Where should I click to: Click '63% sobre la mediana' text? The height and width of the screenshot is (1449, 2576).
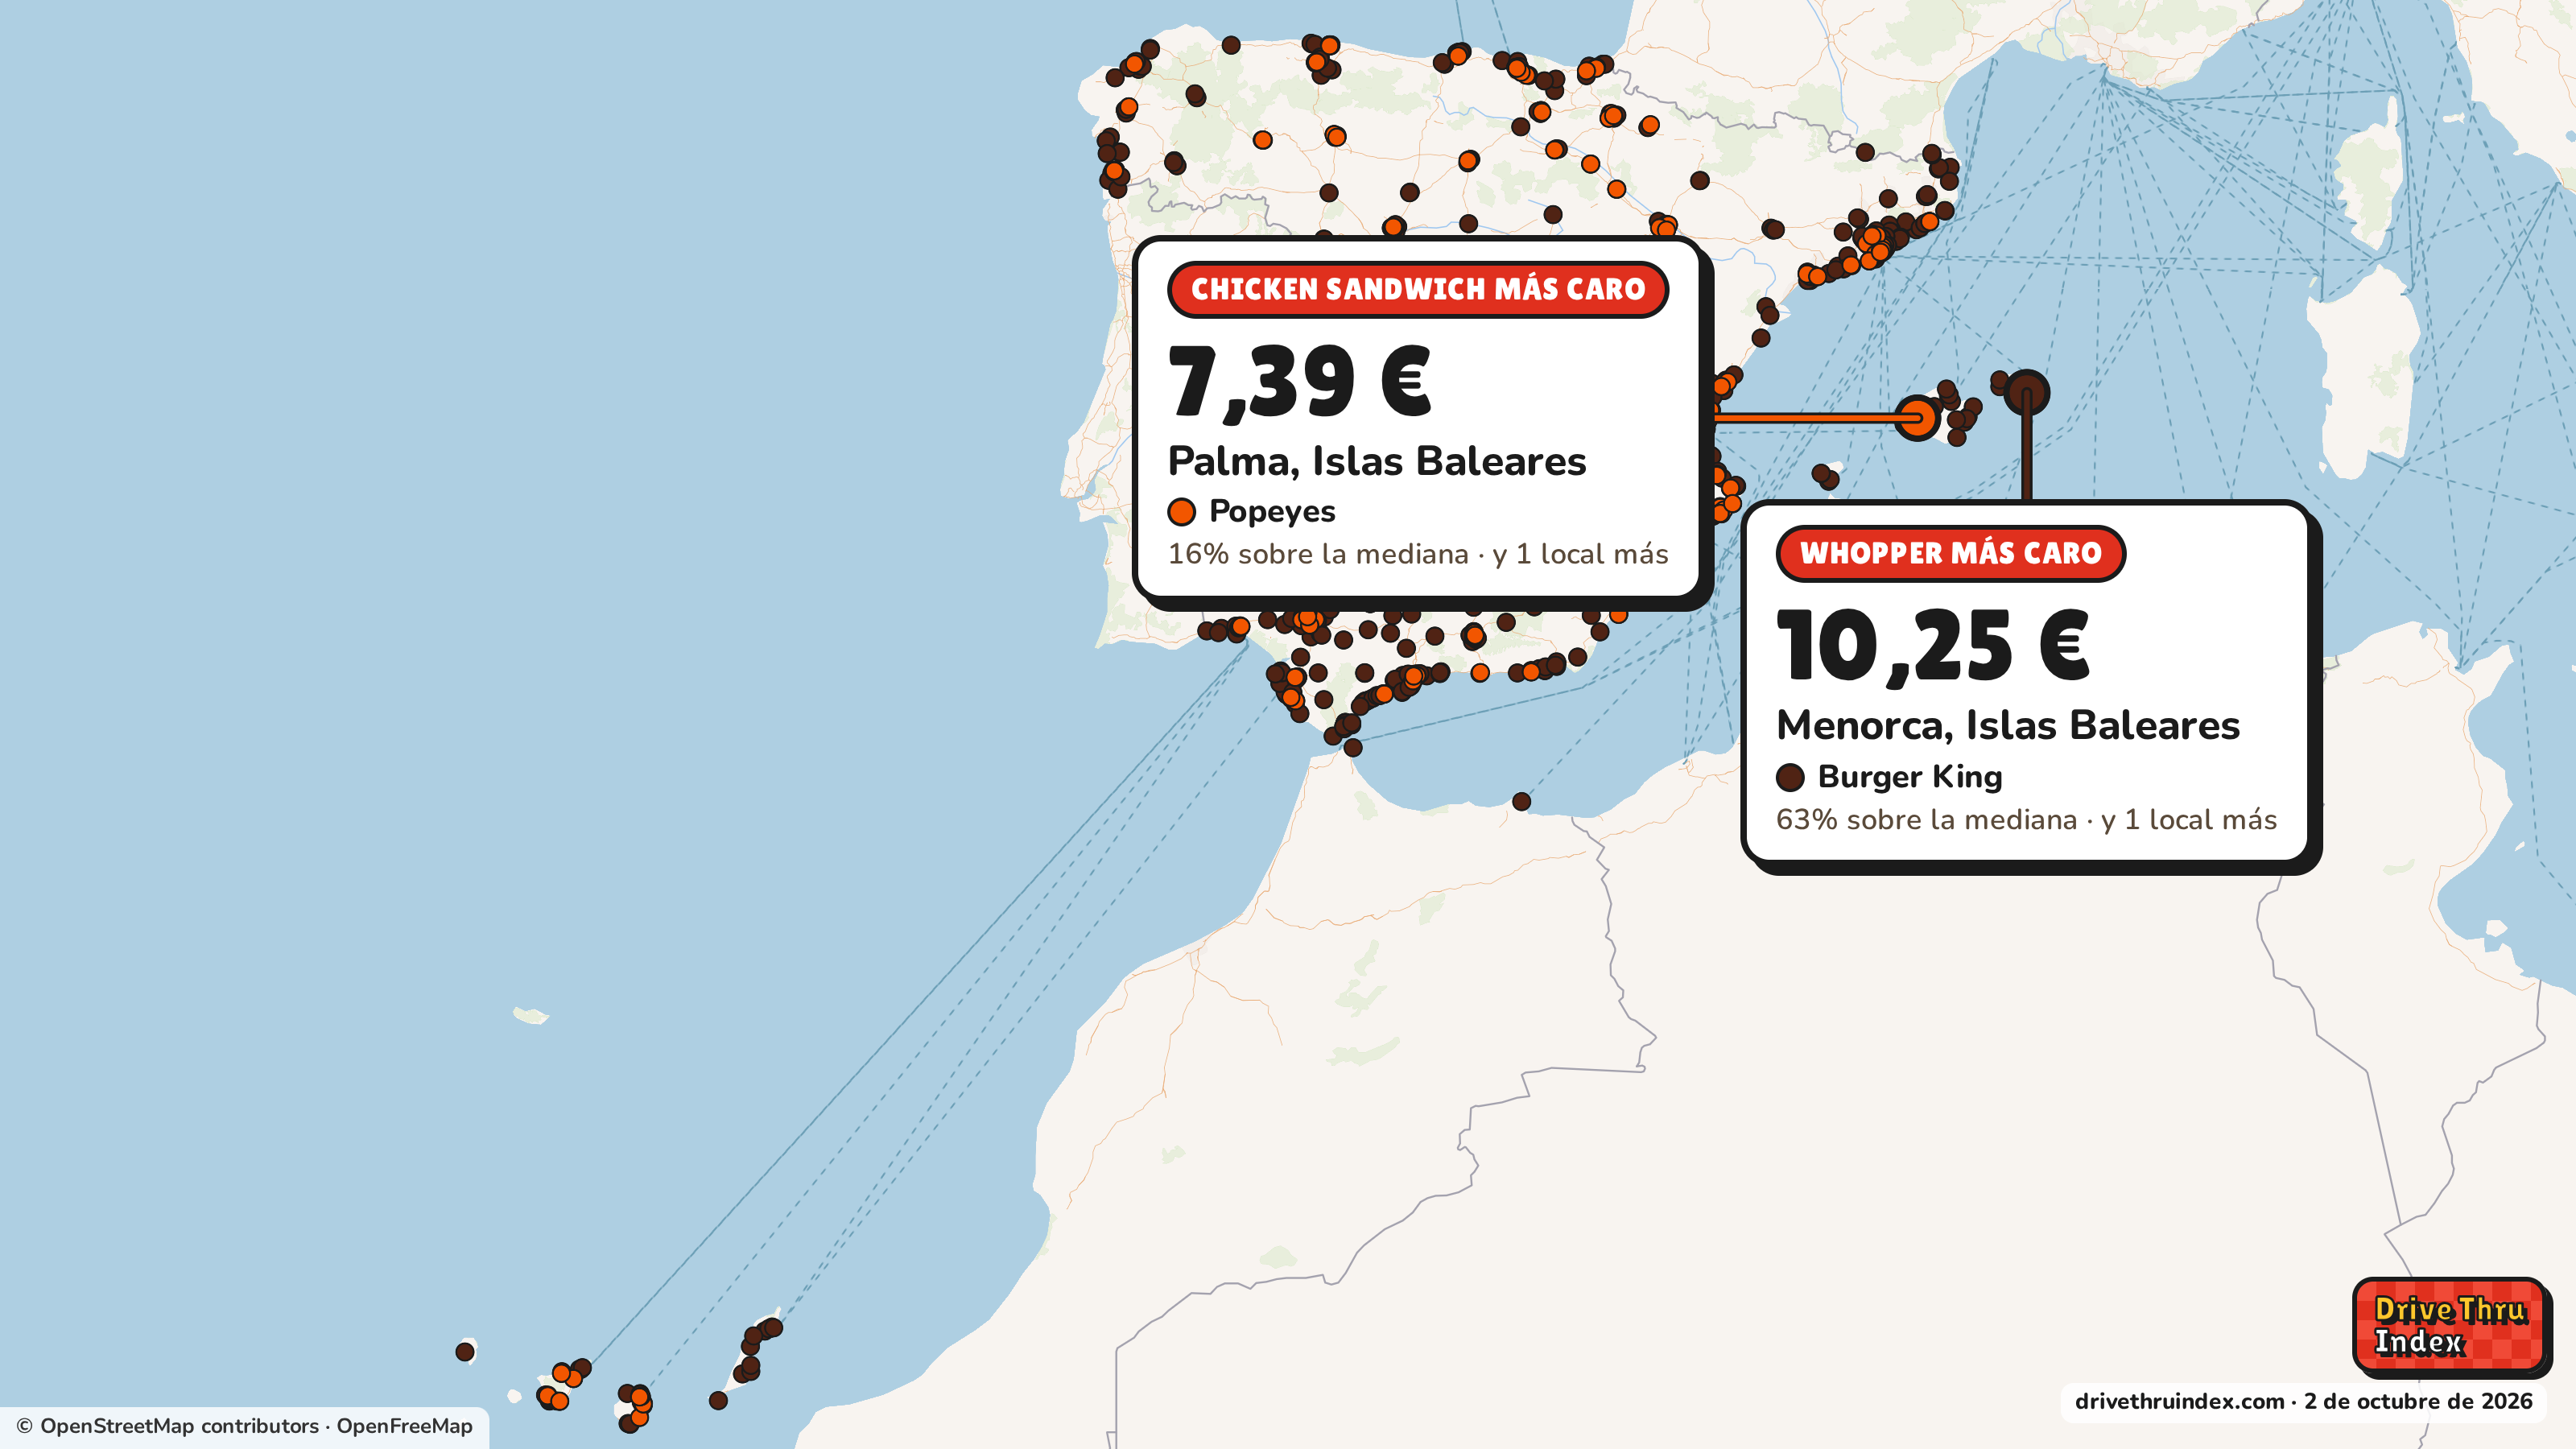point(1926,820)
